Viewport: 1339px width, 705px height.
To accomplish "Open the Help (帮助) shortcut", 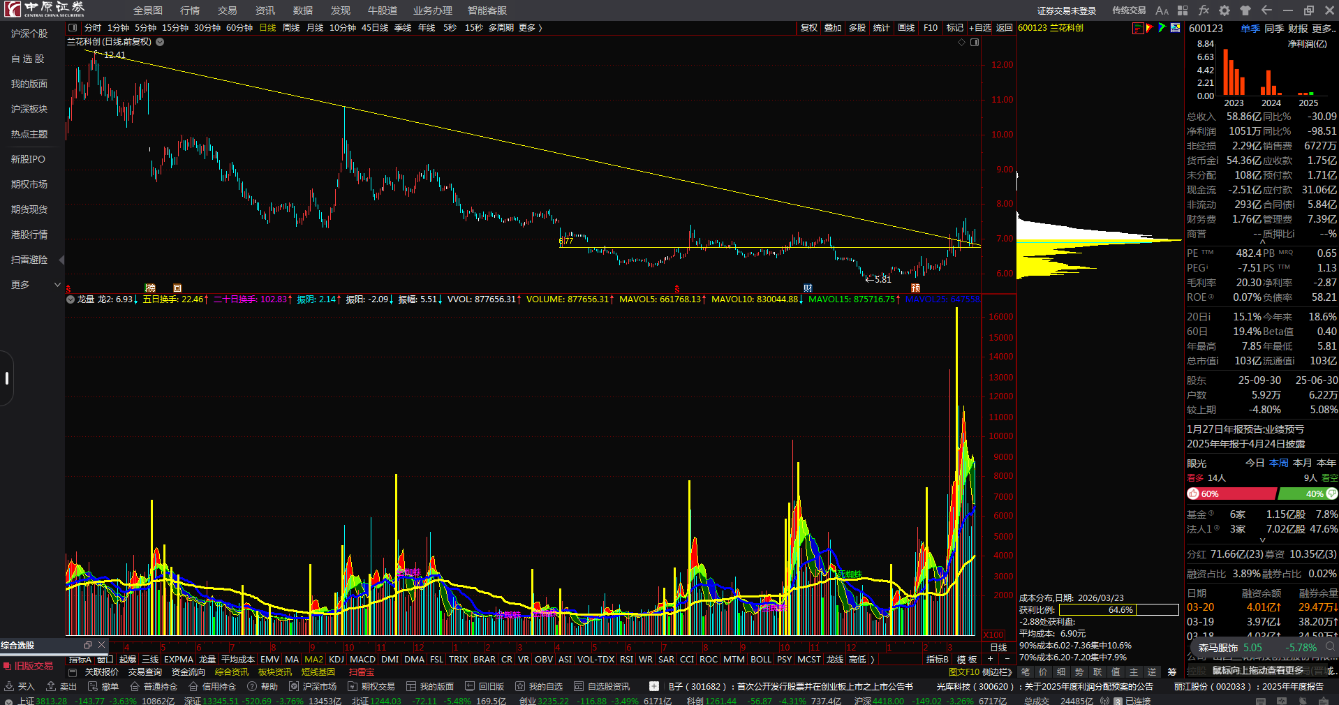I will (262, 687).
